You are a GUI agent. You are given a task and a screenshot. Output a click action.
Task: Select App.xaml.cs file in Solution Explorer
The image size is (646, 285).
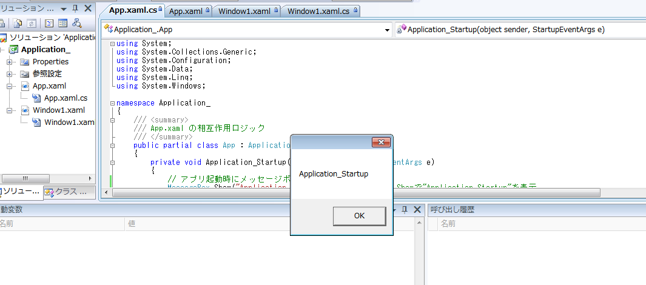(66, 98)
